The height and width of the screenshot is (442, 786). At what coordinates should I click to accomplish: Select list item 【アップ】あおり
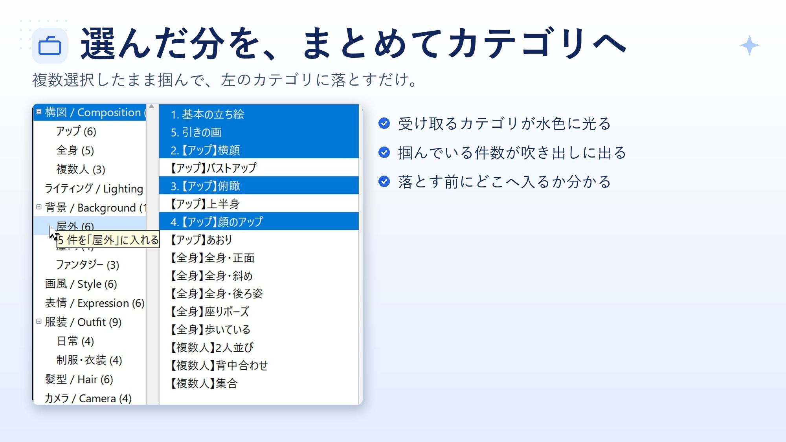pos(259,240)
